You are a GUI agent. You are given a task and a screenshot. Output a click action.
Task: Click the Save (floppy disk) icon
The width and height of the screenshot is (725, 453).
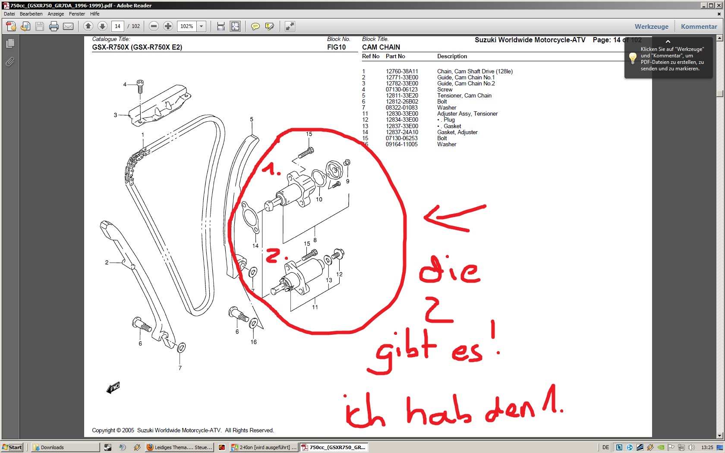(40, 26)
